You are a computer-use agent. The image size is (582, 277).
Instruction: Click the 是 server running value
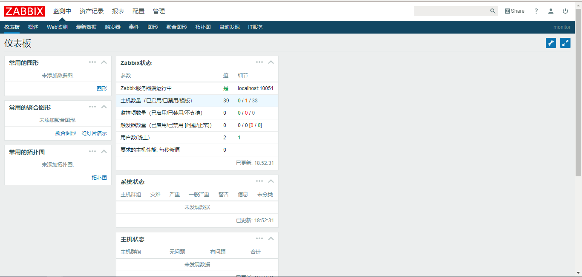(x=226, y=88)
